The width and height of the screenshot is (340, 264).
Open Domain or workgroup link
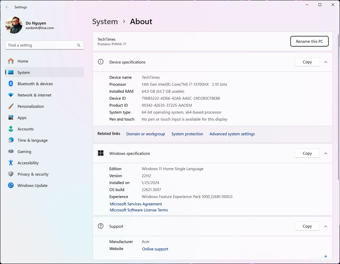point(146,134)
